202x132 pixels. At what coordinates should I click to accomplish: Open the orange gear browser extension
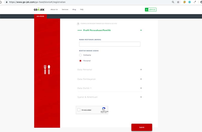pyautogui.click(x=185, y=2)
